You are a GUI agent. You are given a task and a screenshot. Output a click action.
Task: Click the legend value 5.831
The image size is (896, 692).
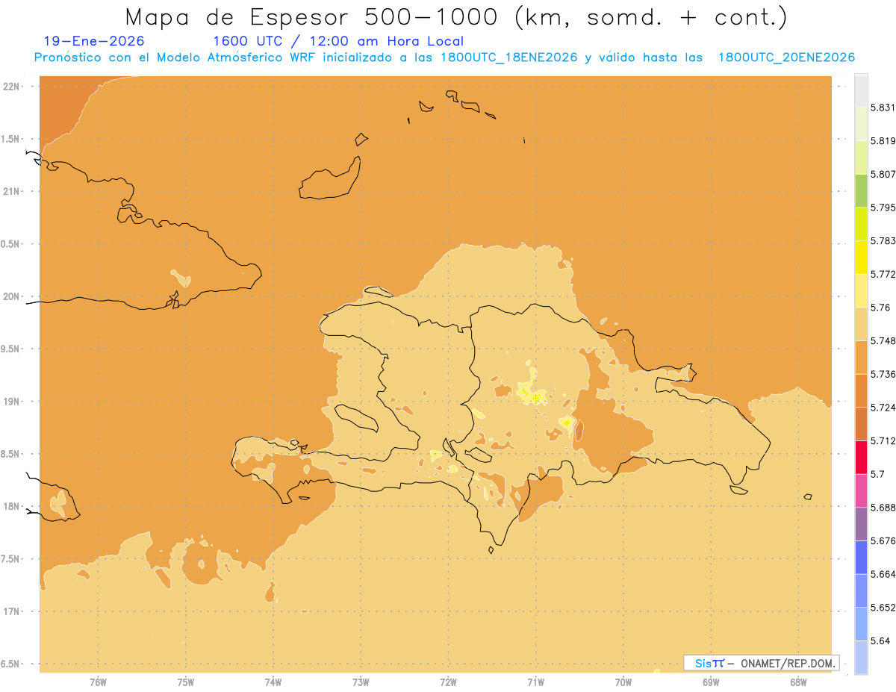(x=883, y=107)
